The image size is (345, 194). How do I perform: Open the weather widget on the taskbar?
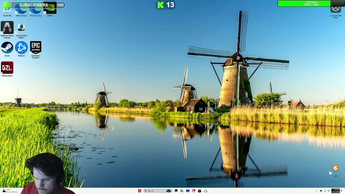click(9, 191)
